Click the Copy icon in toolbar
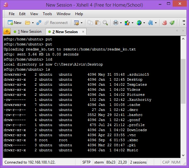The image size is (189, 168). coord(90,23)
